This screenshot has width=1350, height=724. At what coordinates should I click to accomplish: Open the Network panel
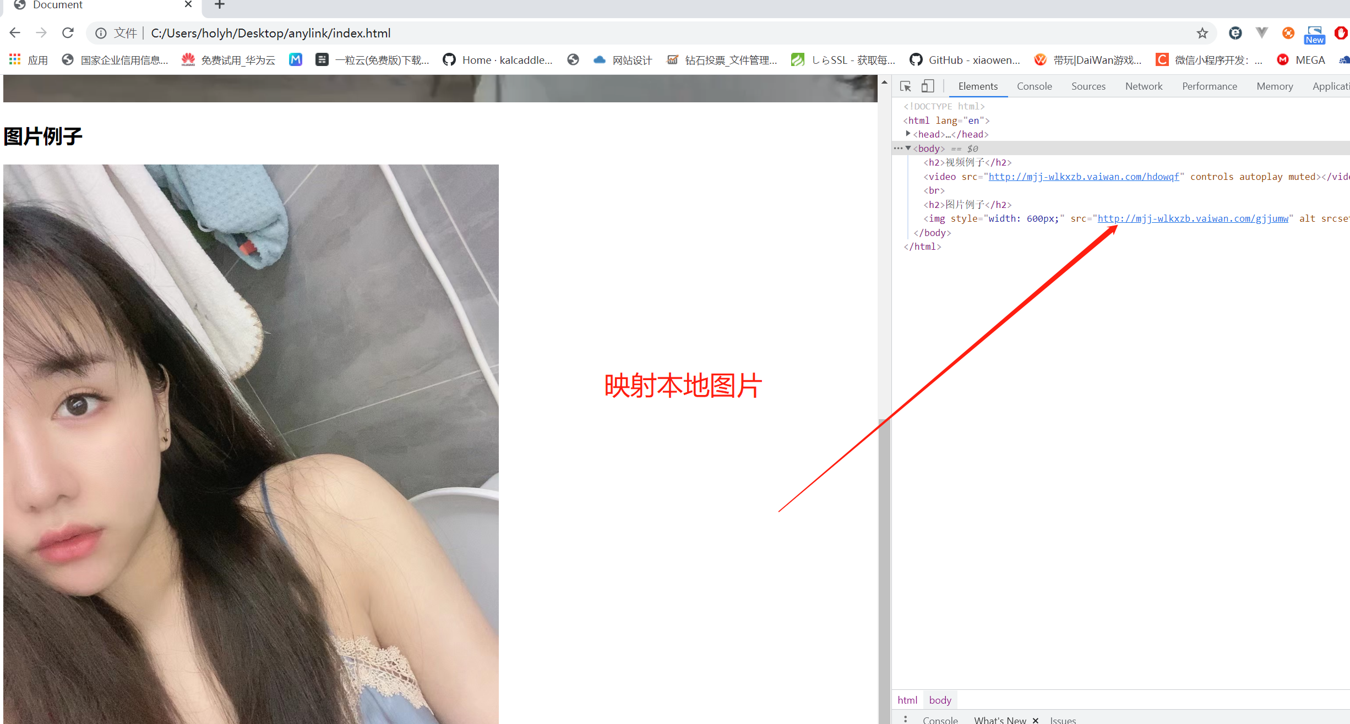[x=1144, y=86]
